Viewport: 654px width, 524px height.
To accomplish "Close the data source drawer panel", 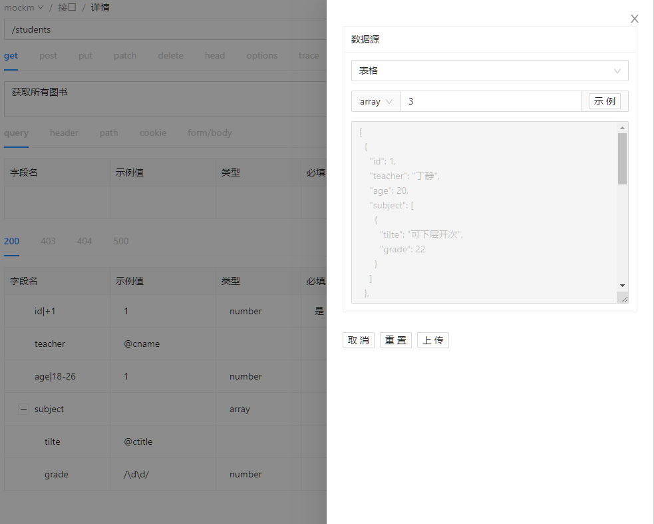I will (635, 19).
